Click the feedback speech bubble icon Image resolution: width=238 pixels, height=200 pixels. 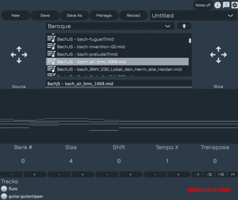point(226,5)
